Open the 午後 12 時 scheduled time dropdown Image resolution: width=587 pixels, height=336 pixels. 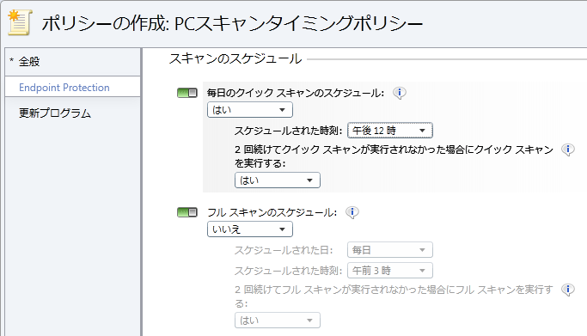[x=390, y=131]
